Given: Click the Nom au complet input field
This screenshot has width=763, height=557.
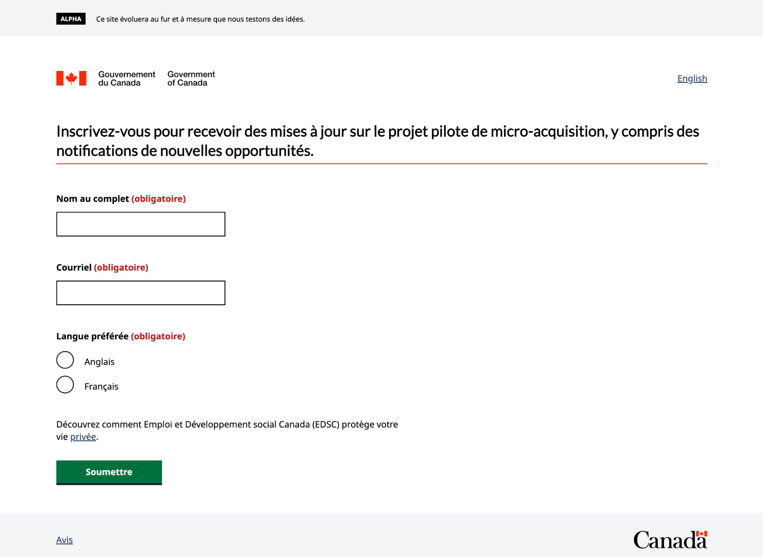Looking at the screenshot, I should (140, 224).
